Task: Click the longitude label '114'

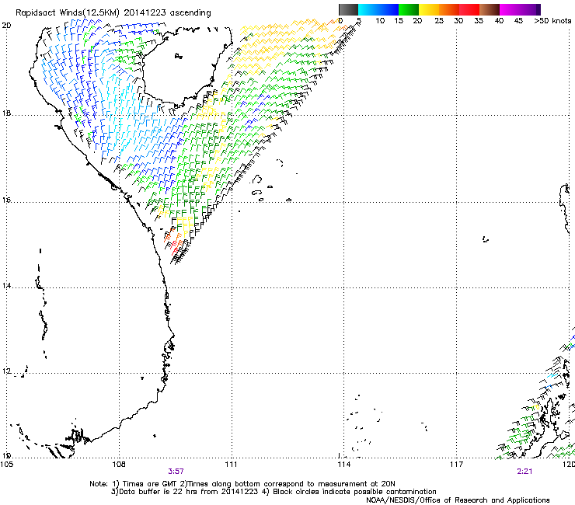Action: click(344, 465)
